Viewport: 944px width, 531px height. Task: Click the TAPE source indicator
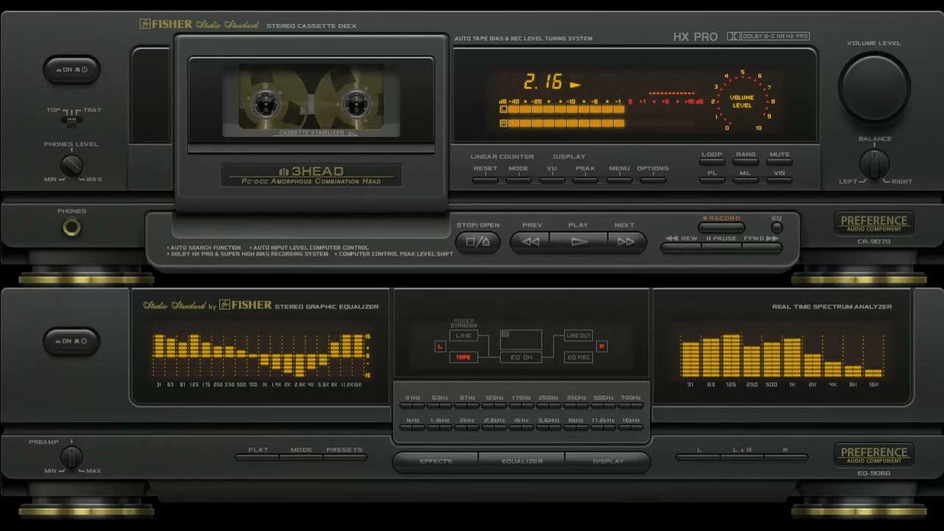tap(463, 357)
